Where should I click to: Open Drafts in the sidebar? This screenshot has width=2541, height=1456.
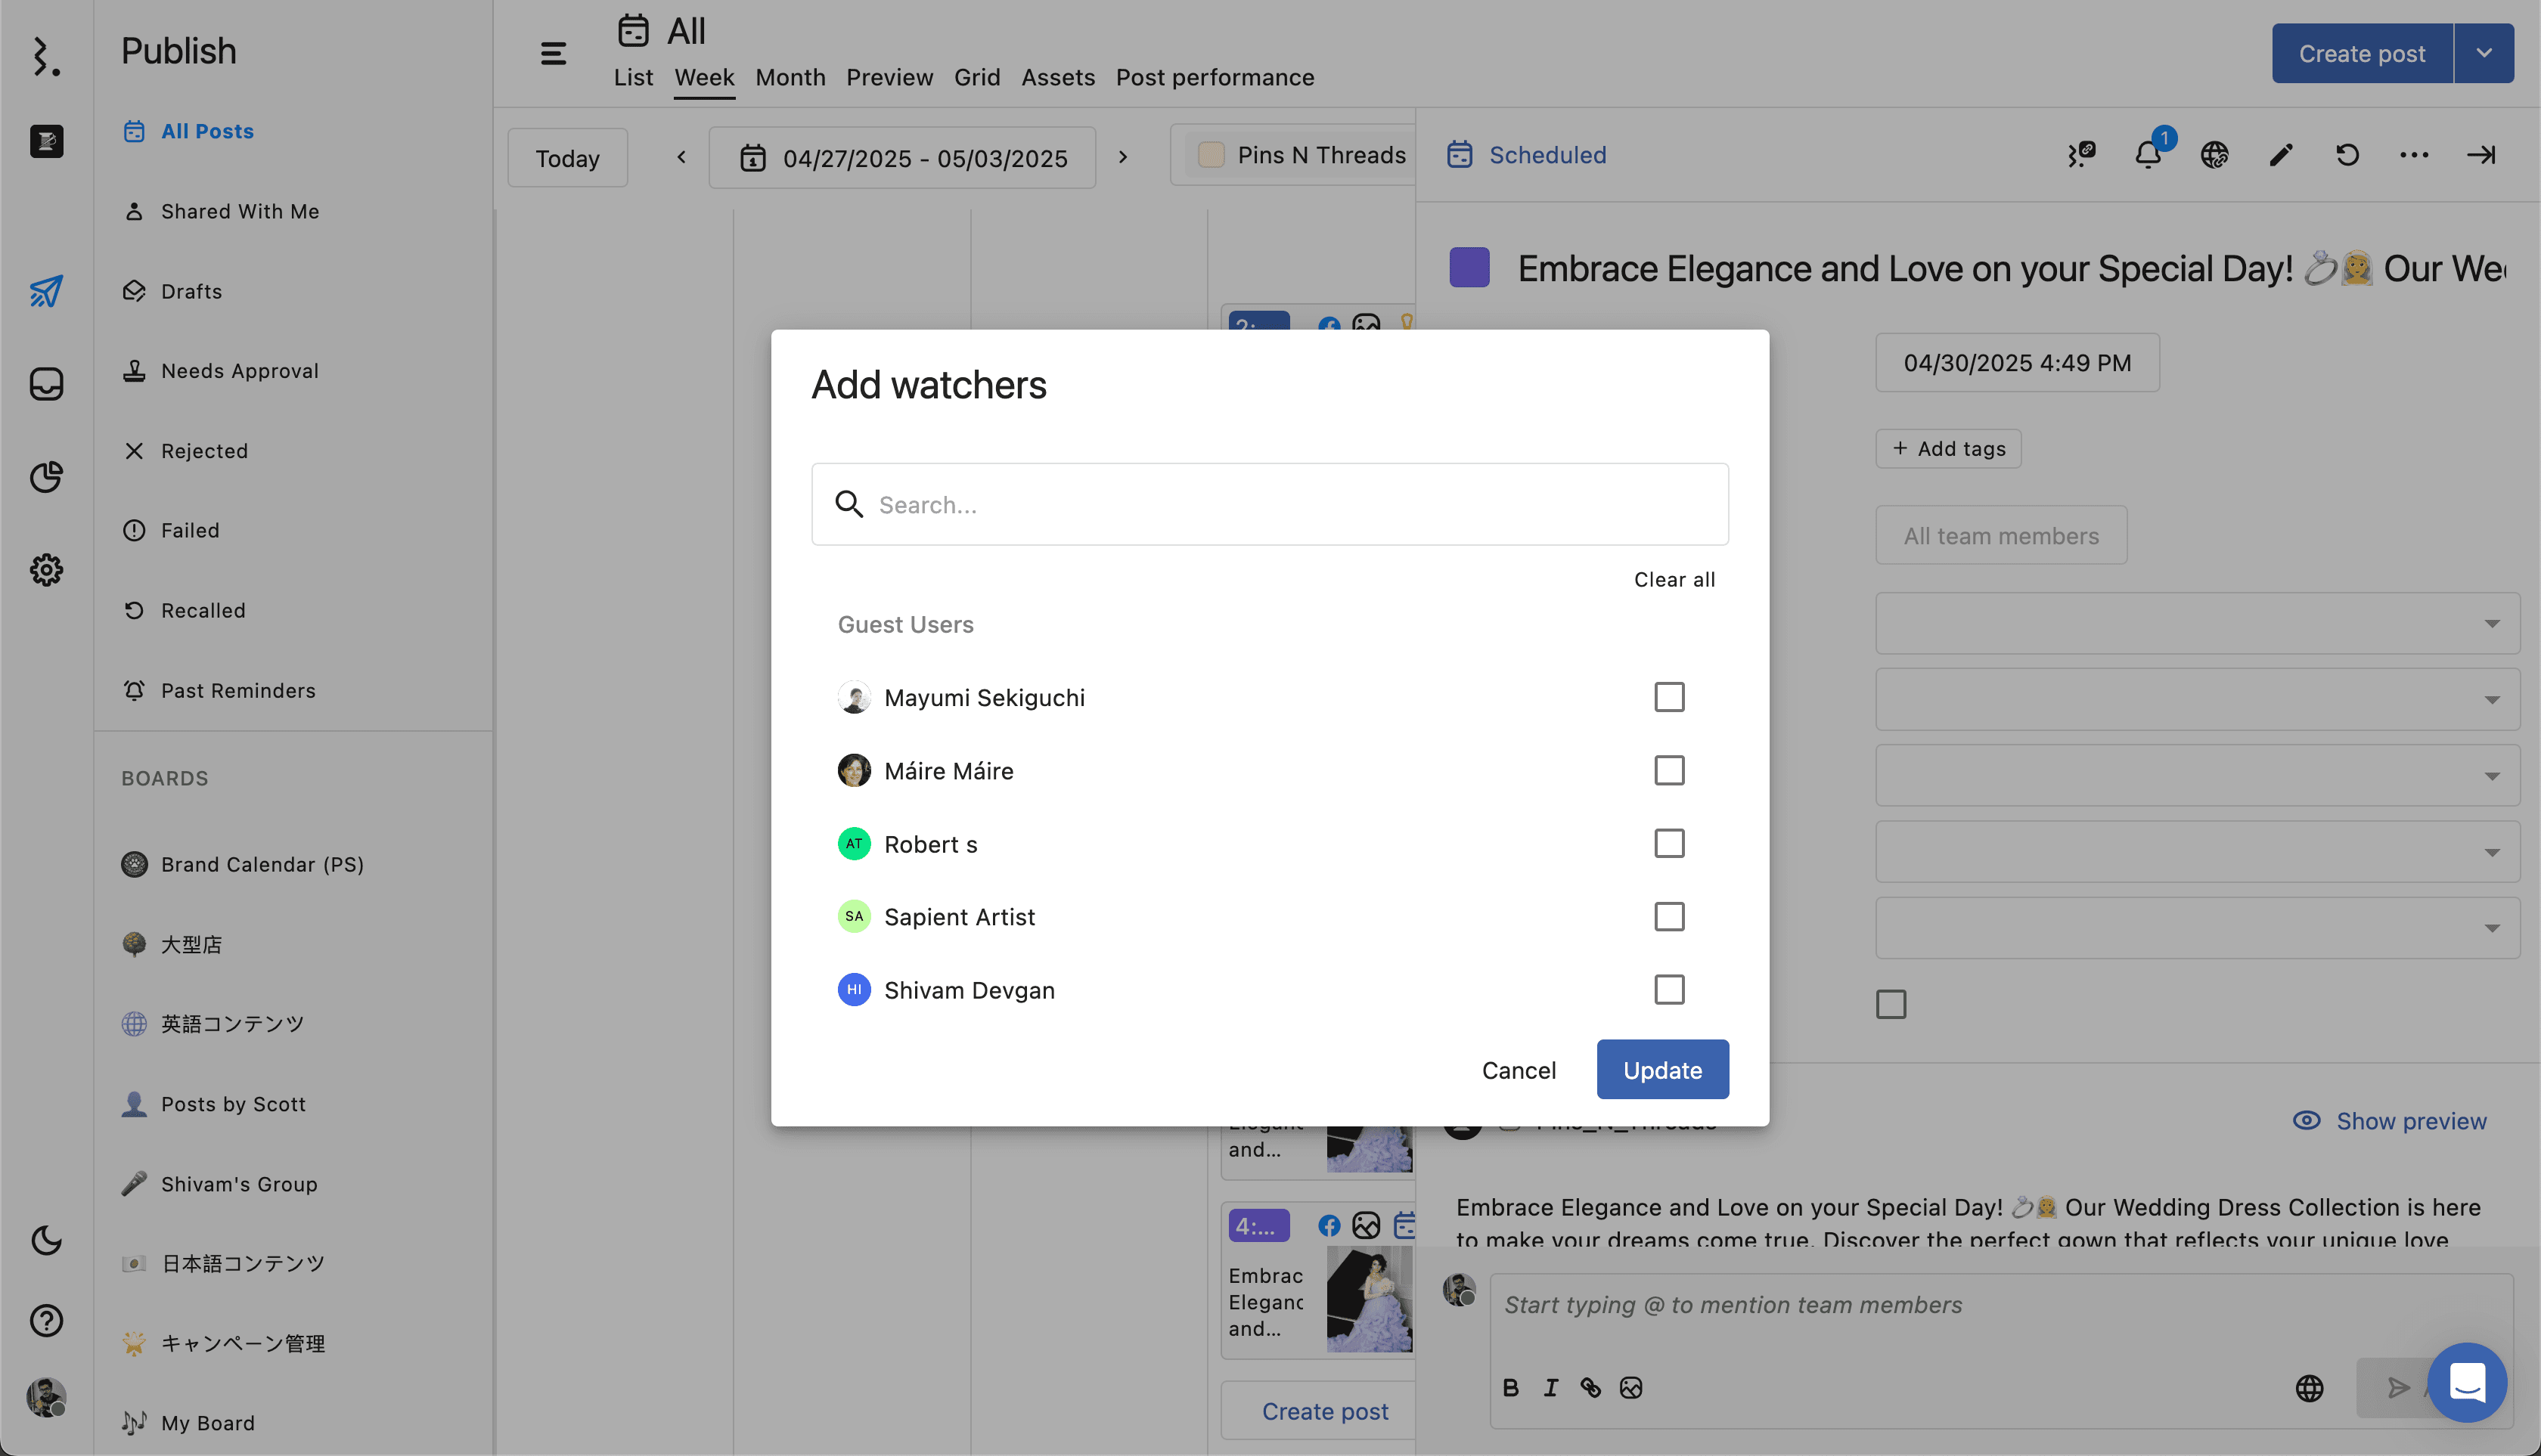tap(191, 291)
